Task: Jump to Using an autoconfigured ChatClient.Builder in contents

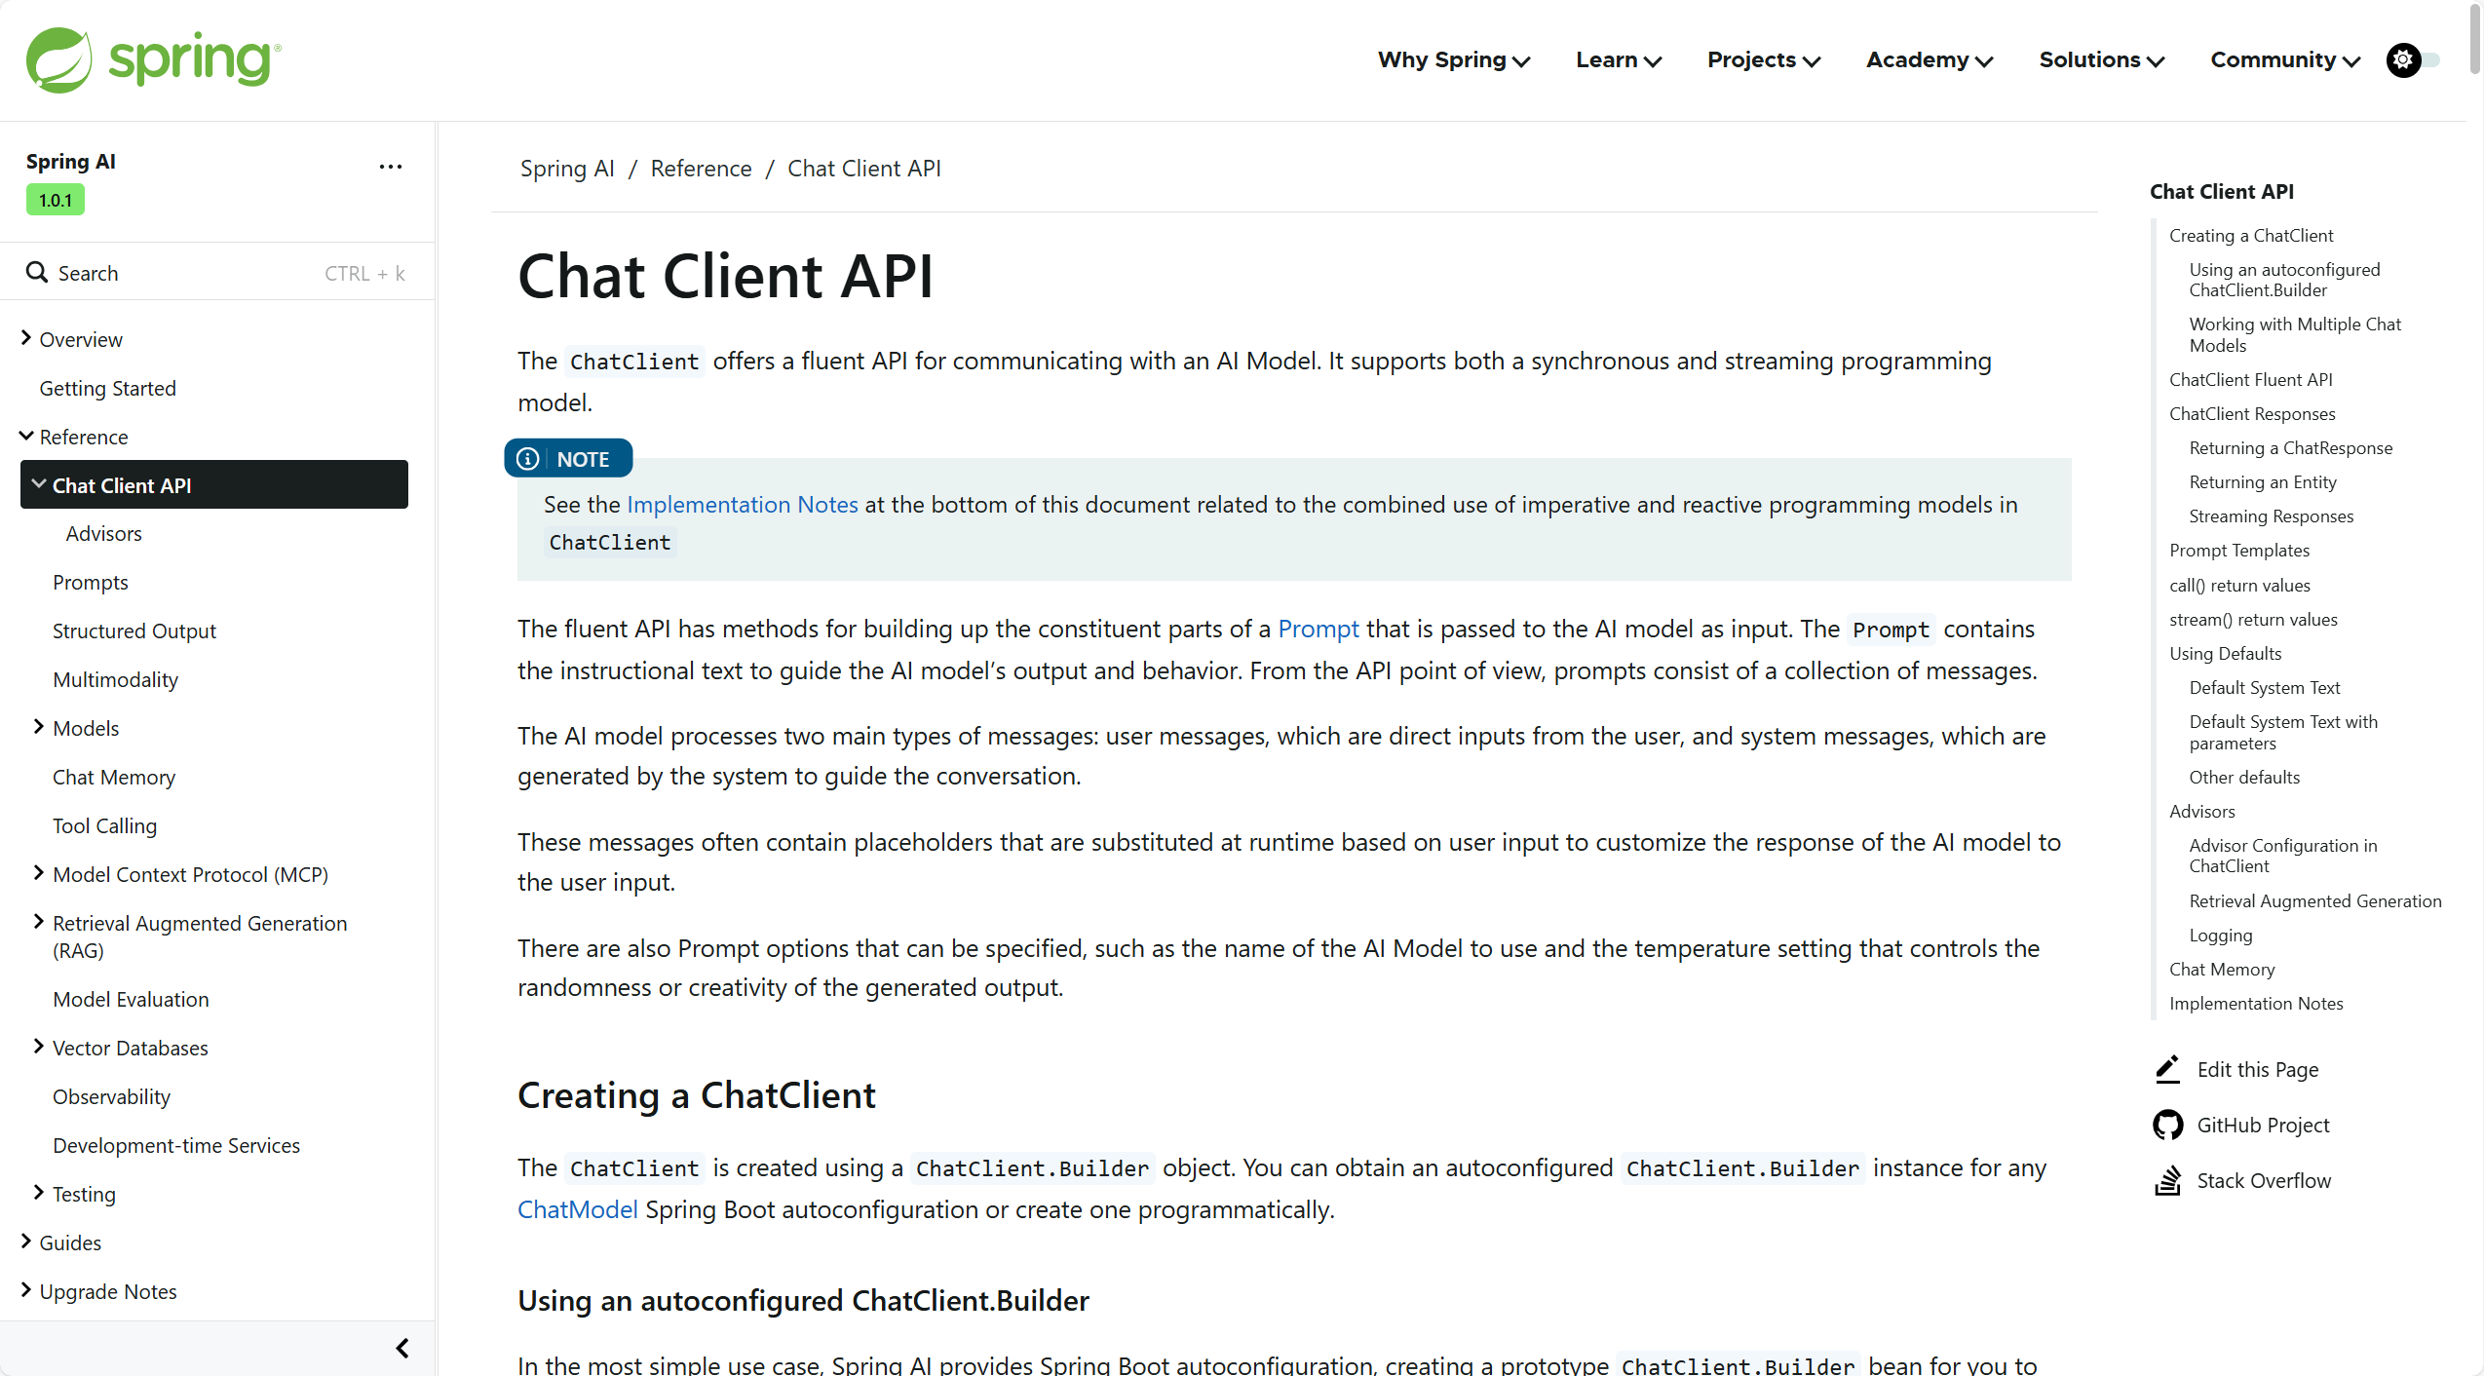Action: point(2284,280)
